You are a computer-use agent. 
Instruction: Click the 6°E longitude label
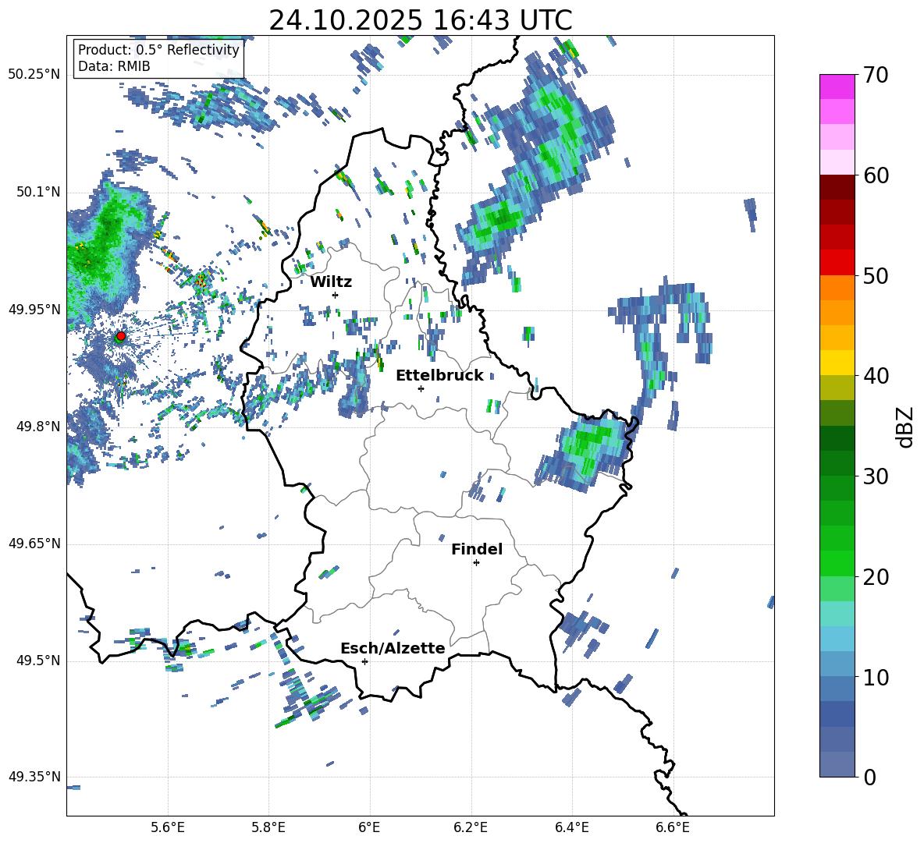[x=369, y=827]
